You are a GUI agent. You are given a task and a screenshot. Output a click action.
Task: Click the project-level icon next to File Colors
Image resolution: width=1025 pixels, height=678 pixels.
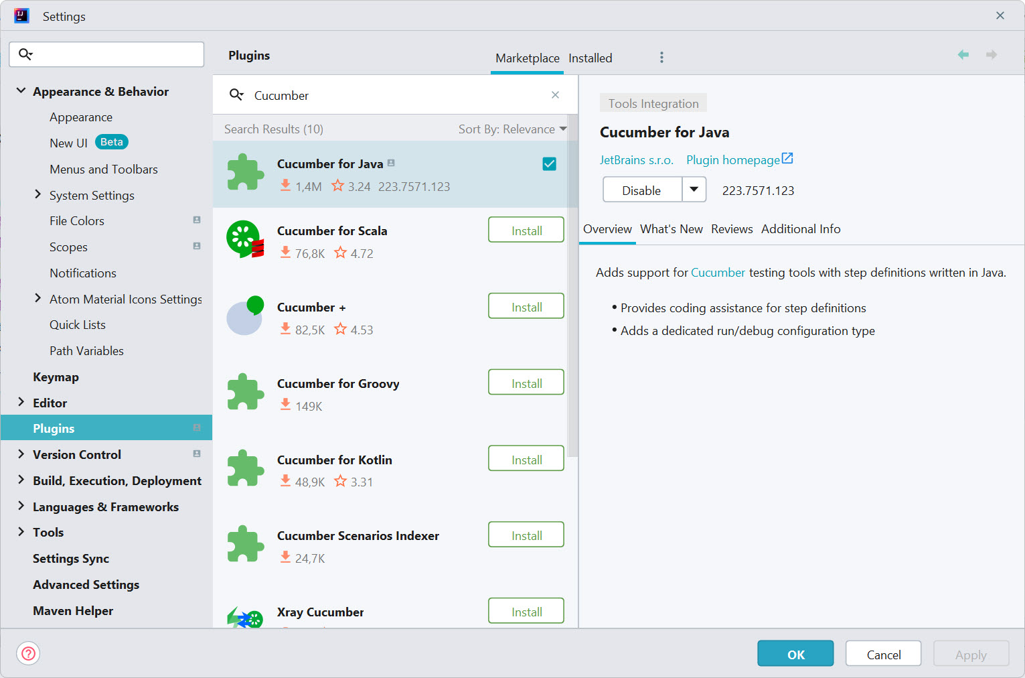pyautogui.click(x=197, y=220)
